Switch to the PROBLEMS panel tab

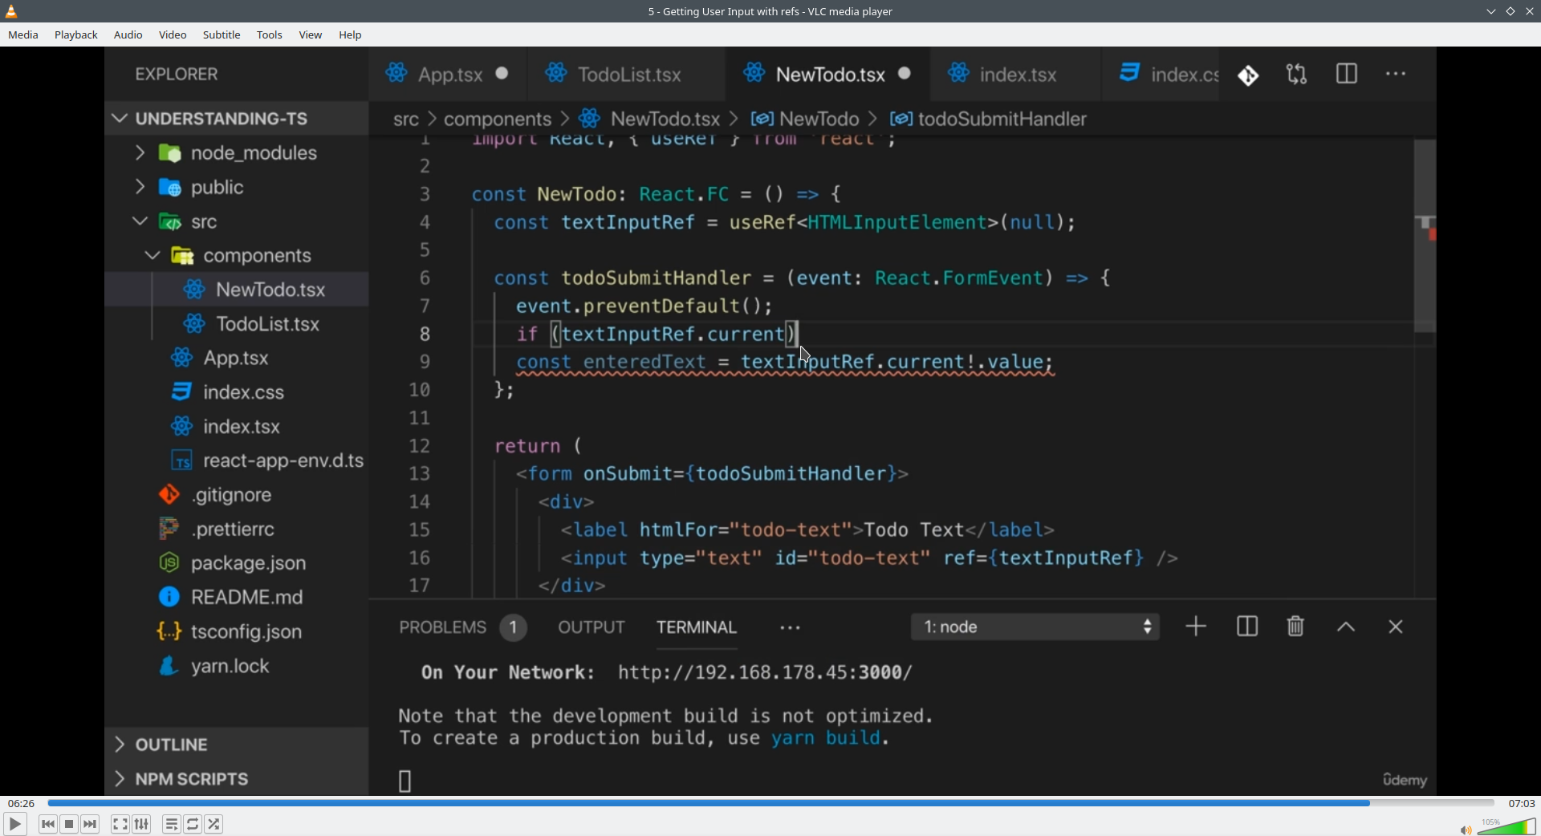pos(462,627)
